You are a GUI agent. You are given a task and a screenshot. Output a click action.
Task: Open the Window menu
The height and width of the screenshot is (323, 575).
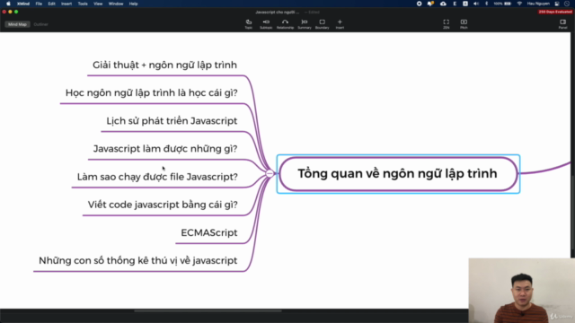click(x=116, y=4)
